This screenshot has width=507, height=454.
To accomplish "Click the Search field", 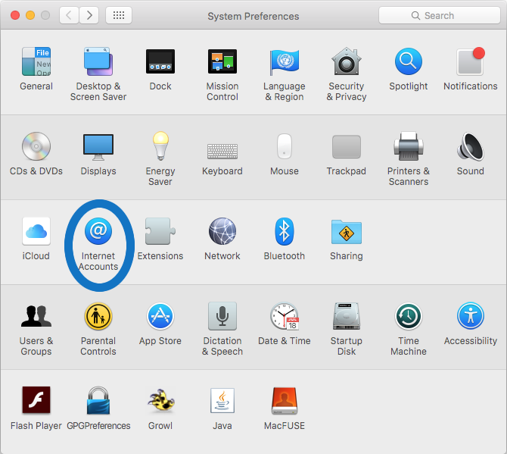I will [438, 15].
